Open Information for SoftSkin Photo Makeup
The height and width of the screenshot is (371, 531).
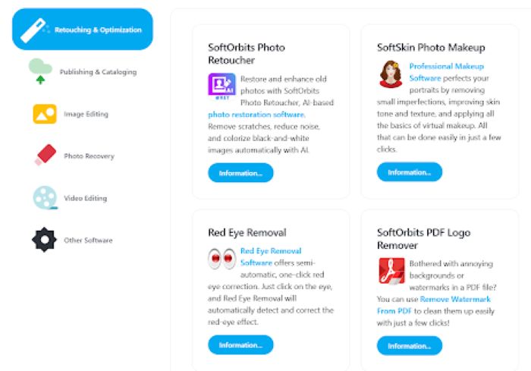pos(410,172)
